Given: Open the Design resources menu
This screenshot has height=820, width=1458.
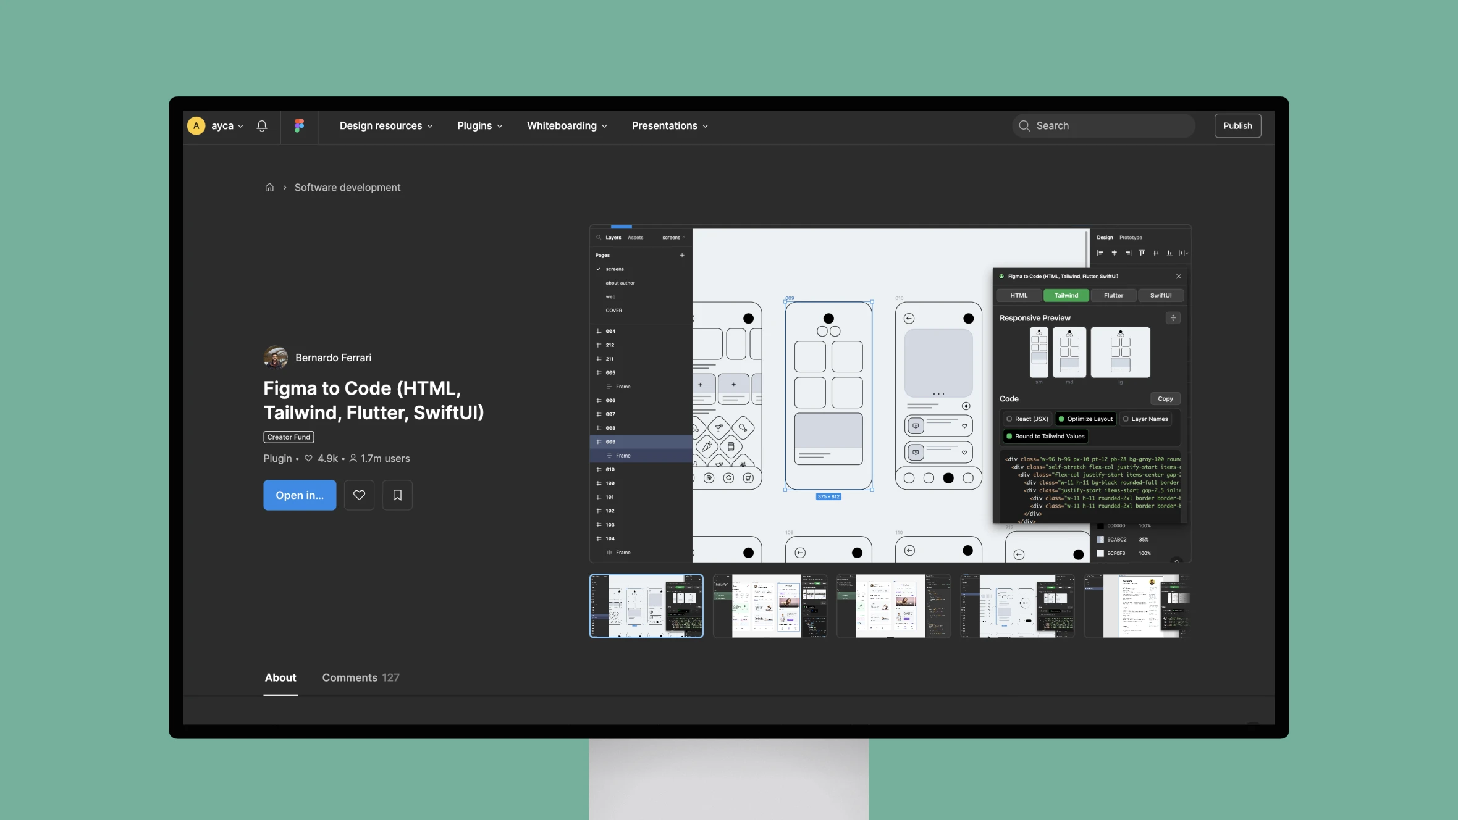Looking at the screenshot, I should click(386, 126).
